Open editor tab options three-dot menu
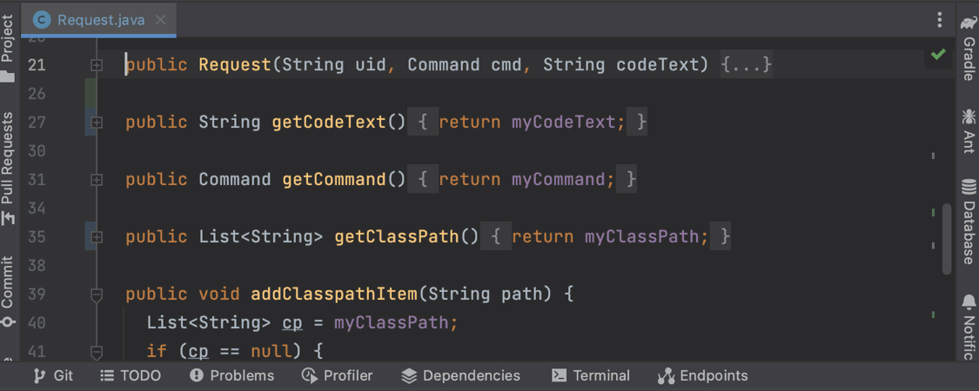 pyautogui.click(x=939, y=20)
